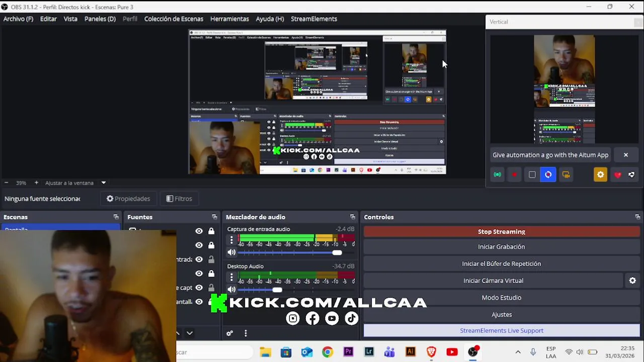Click Iniciar Grabación
This screenshot has width=644, height=362.
pyautogui.click(x=502, y=247)
